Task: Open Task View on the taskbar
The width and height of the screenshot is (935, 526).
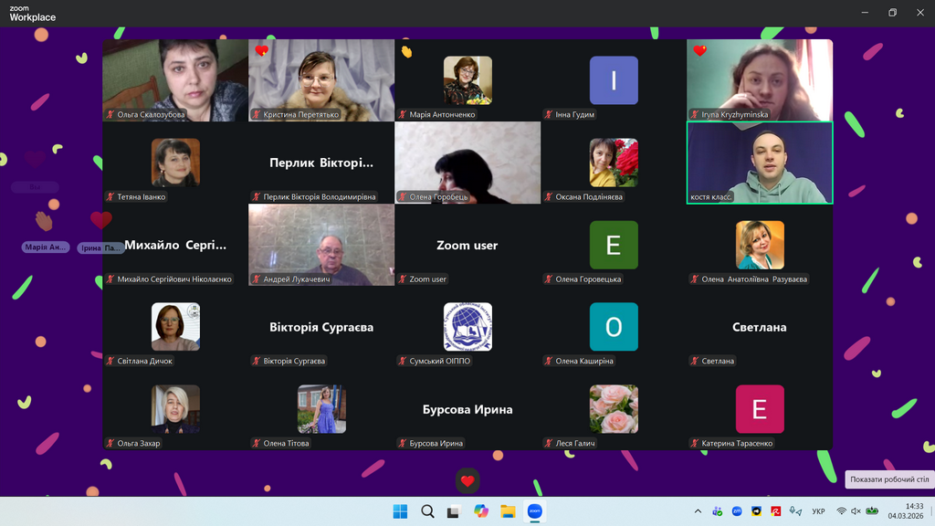Action: click(454, 511)
